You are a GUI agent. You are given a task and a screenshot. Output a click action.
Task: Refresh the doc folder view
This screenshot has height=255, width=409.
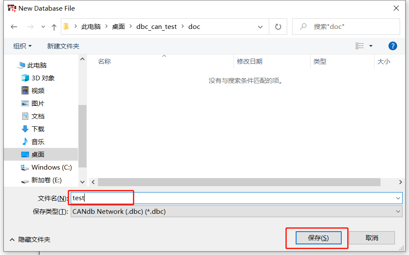coord(279,26)
